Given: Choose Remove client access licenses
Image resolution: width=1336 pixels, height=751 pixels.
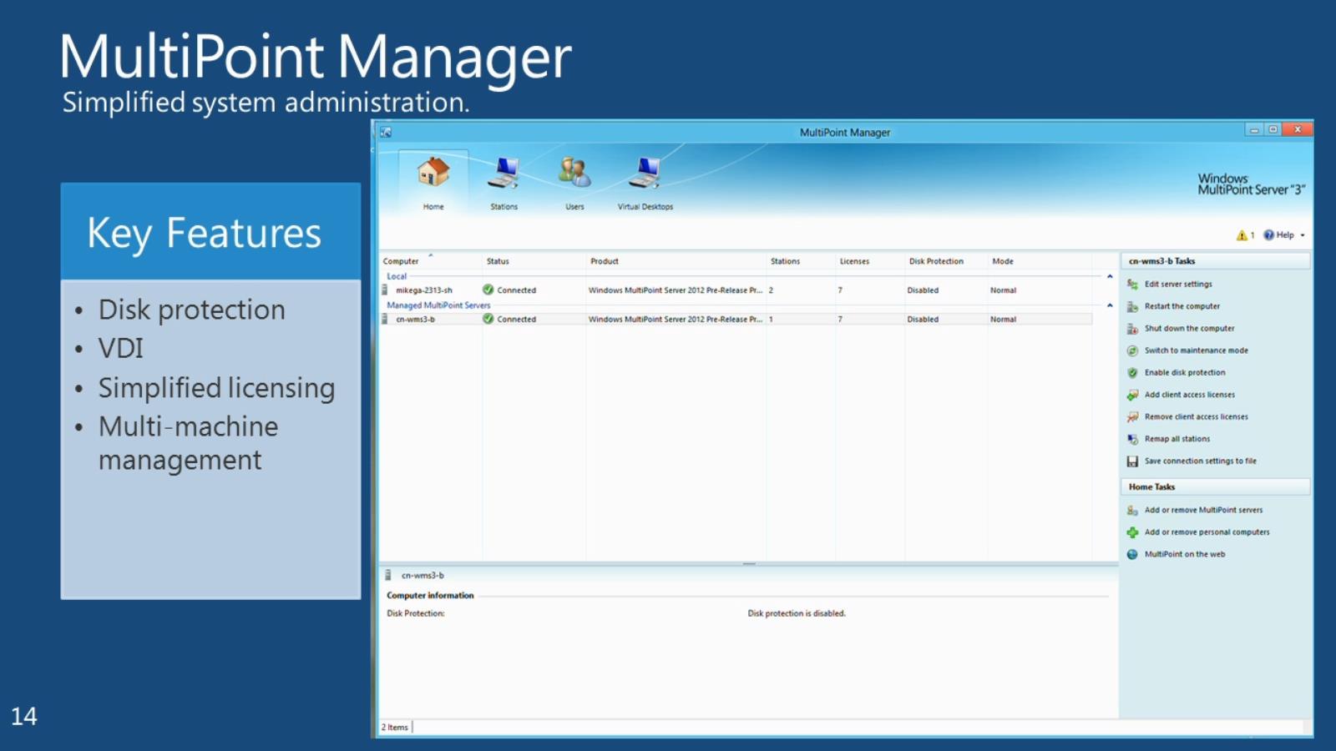Looking at the screenshot, I should tap(1196, 417).
